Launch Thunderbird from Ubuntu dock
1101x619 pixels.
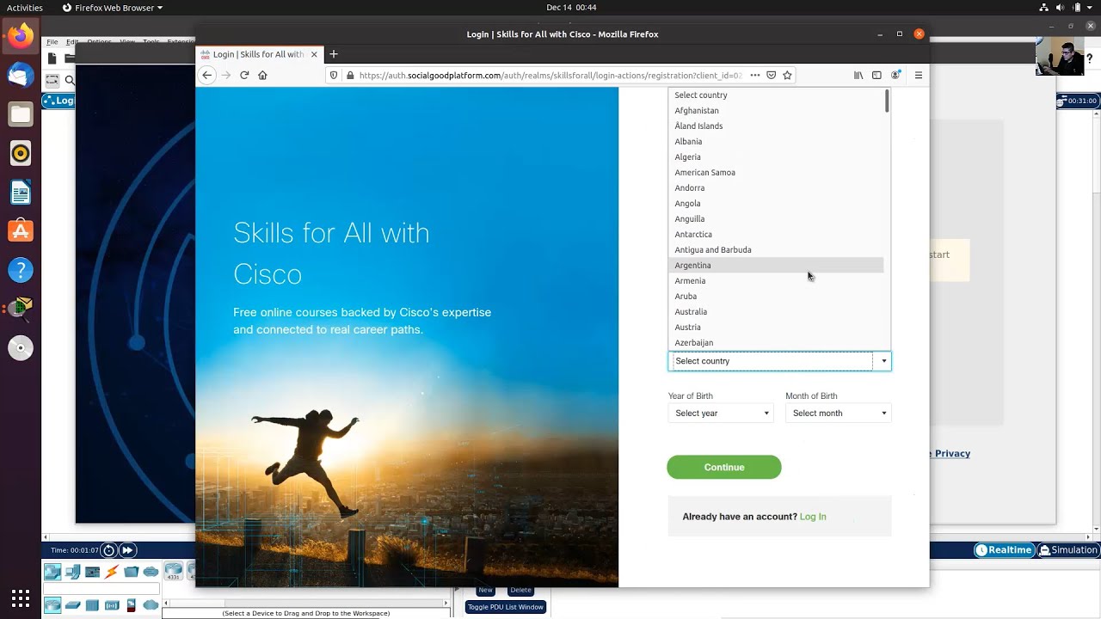(x=21, y=75)
